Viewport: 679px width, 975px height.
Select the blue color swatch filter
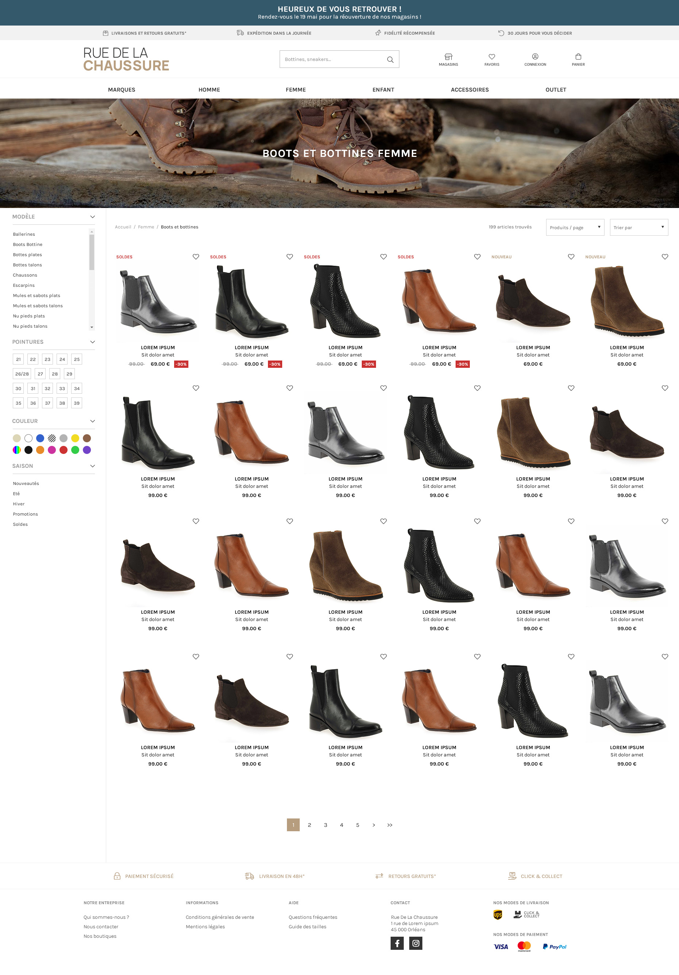click(x=40, y=438)
